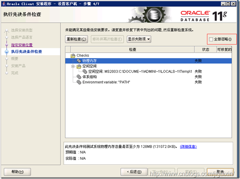Select the 体系结构 check row

[148, 77]
